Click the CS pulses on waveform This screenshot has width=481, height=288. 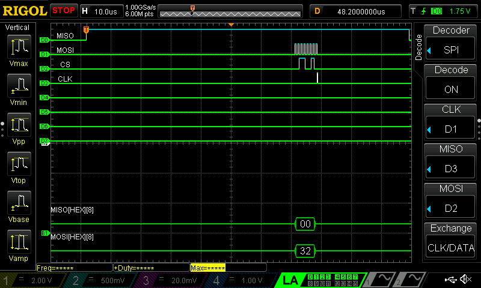(x=307, y=64)
